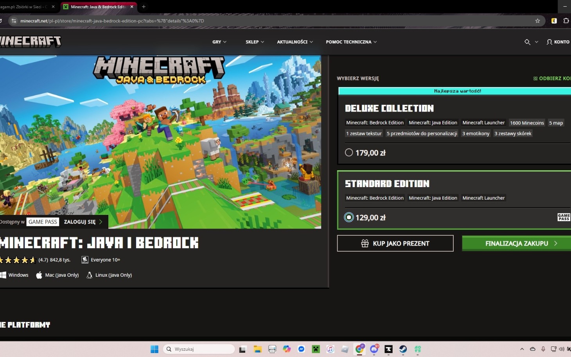Image resolution: width=571 pixels, height=357 pixels.
Task: Click the Wyszukaj taskbar search box
Action: [x=199, y=349]
